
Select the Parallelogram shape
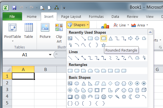click(97, 84)
